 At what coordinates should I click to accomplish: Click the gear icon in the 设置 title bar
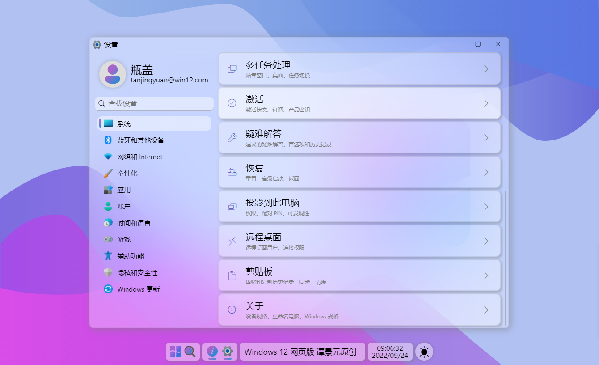97,44
